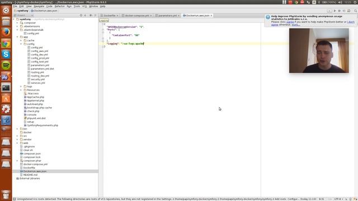Click the hide project panel icon
Image resolution: width=358 pixels, height=201 pixels.
tap(96, 16)
